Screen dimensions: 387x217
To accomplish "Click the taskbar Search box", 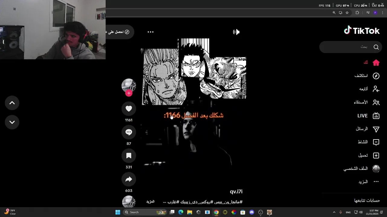I will click(x=145, y=212).
